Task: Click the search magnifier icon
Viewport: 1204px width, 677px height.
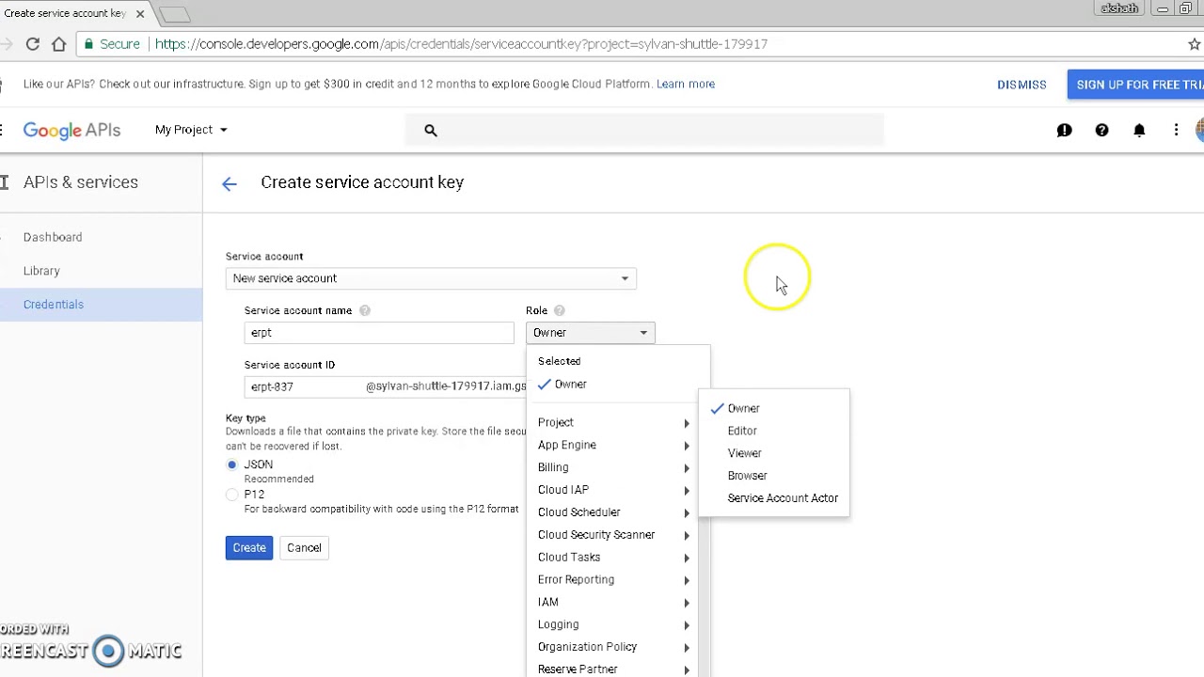Action: click(x=431, y=131)
